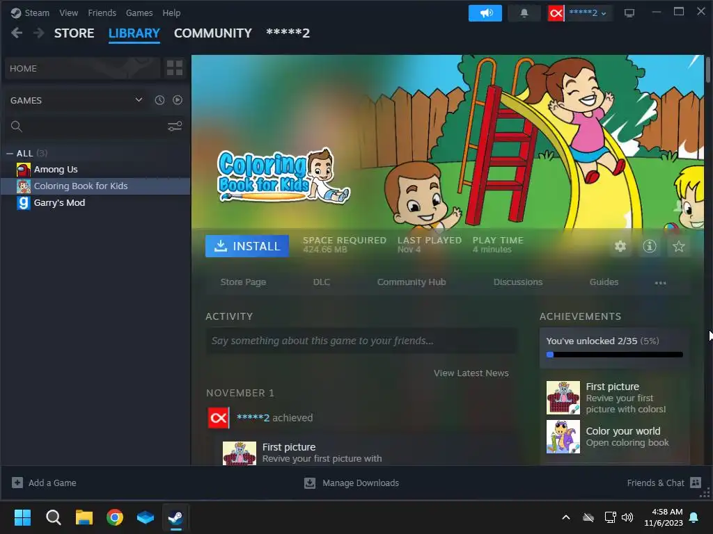The image size is (713, 534).
Task: Toggle ready-to-play filter icon
Action: (178, 100)
